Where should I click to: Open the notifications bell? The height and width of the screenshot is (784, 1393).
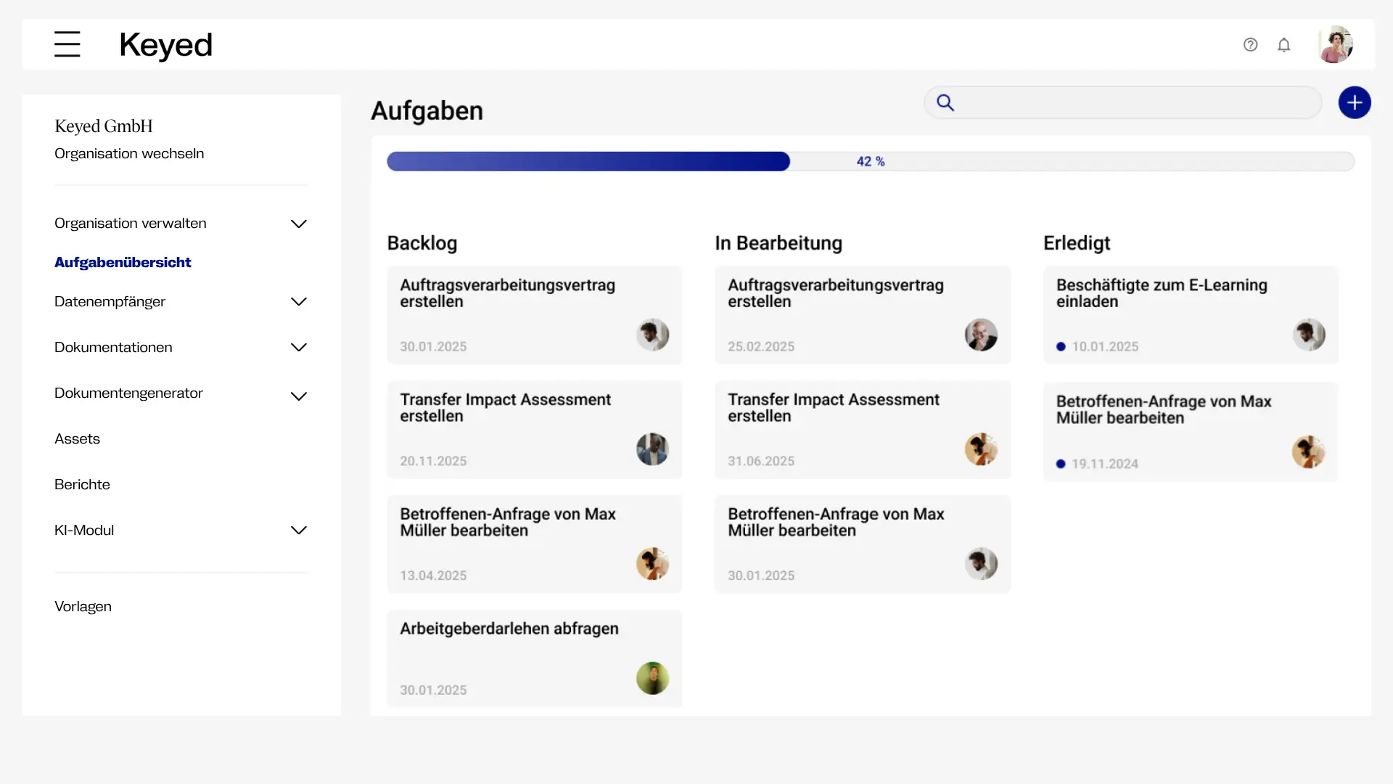[x=1283, y=45]
